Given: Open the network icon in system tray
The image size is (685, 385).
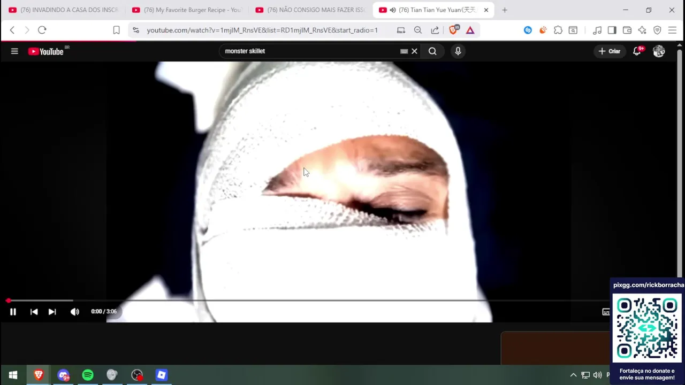Looking at the screenshot, I should (x=585, y=375).
